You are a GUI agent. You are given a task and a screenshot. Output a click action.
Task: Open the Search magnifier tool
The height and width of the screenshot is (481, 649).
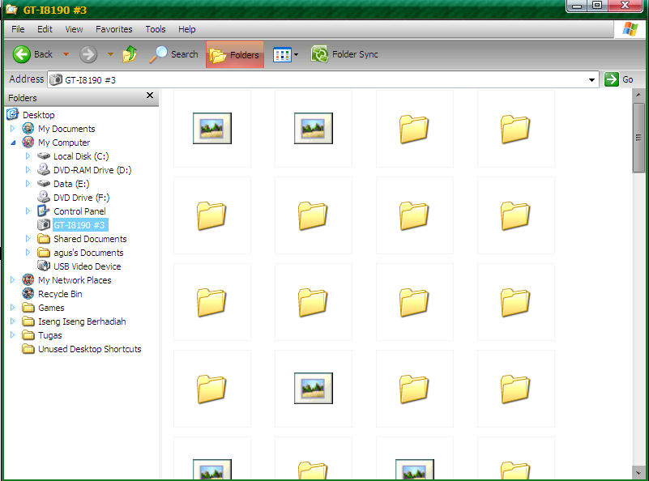174,54
